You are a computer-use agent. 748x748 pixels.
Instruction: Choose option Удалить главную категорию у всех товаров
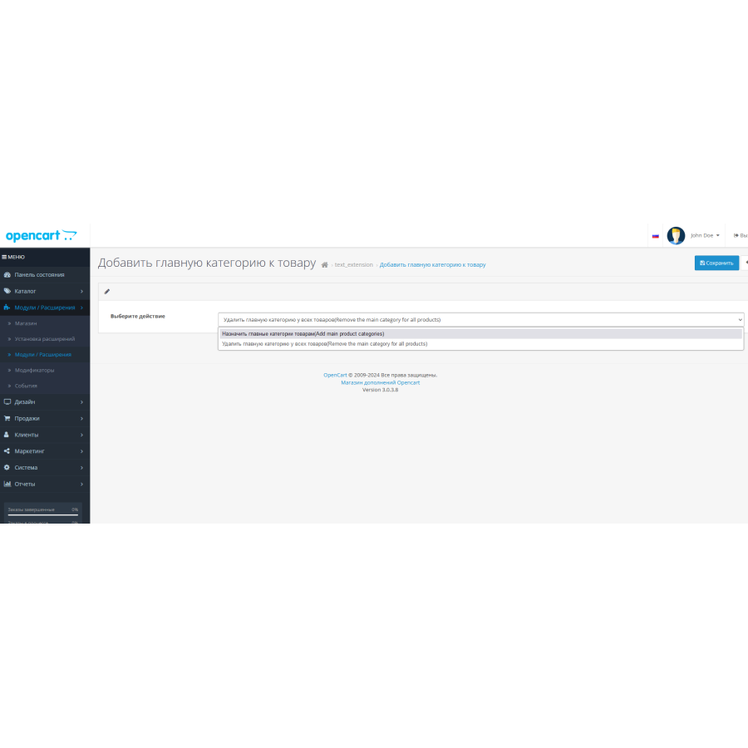[x=481, y=344]
